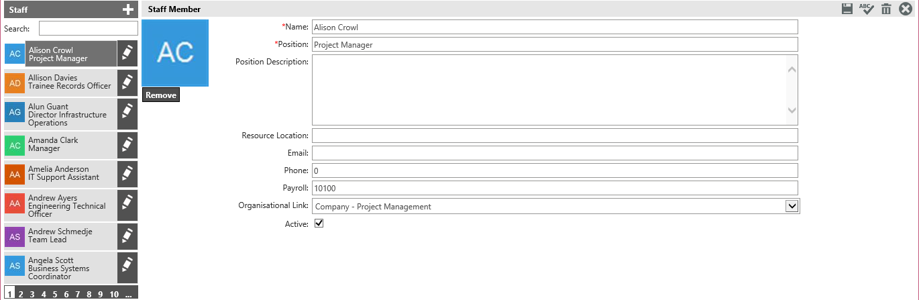Show more pages via ellipsis

(x=128, y=294)
